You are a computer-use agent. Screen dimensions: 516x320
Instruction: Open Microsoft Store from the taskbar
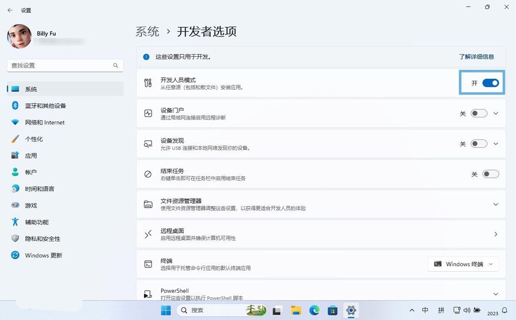coord(333,310)
